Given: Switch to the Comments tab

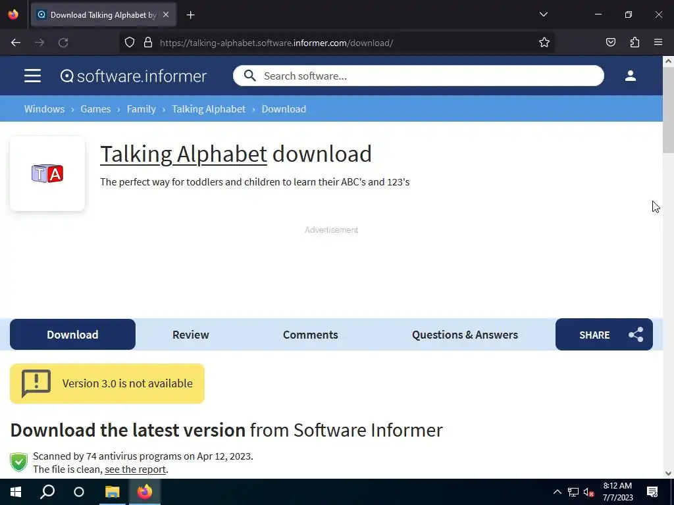Looking at the screenshot, I should tap(311, 335).
